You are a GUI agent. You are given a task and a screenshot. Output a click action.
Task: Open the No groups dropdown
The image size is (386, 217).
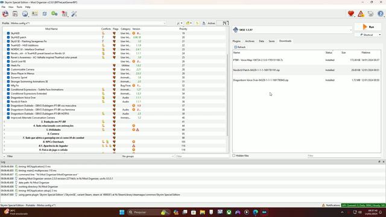[148, 156]
